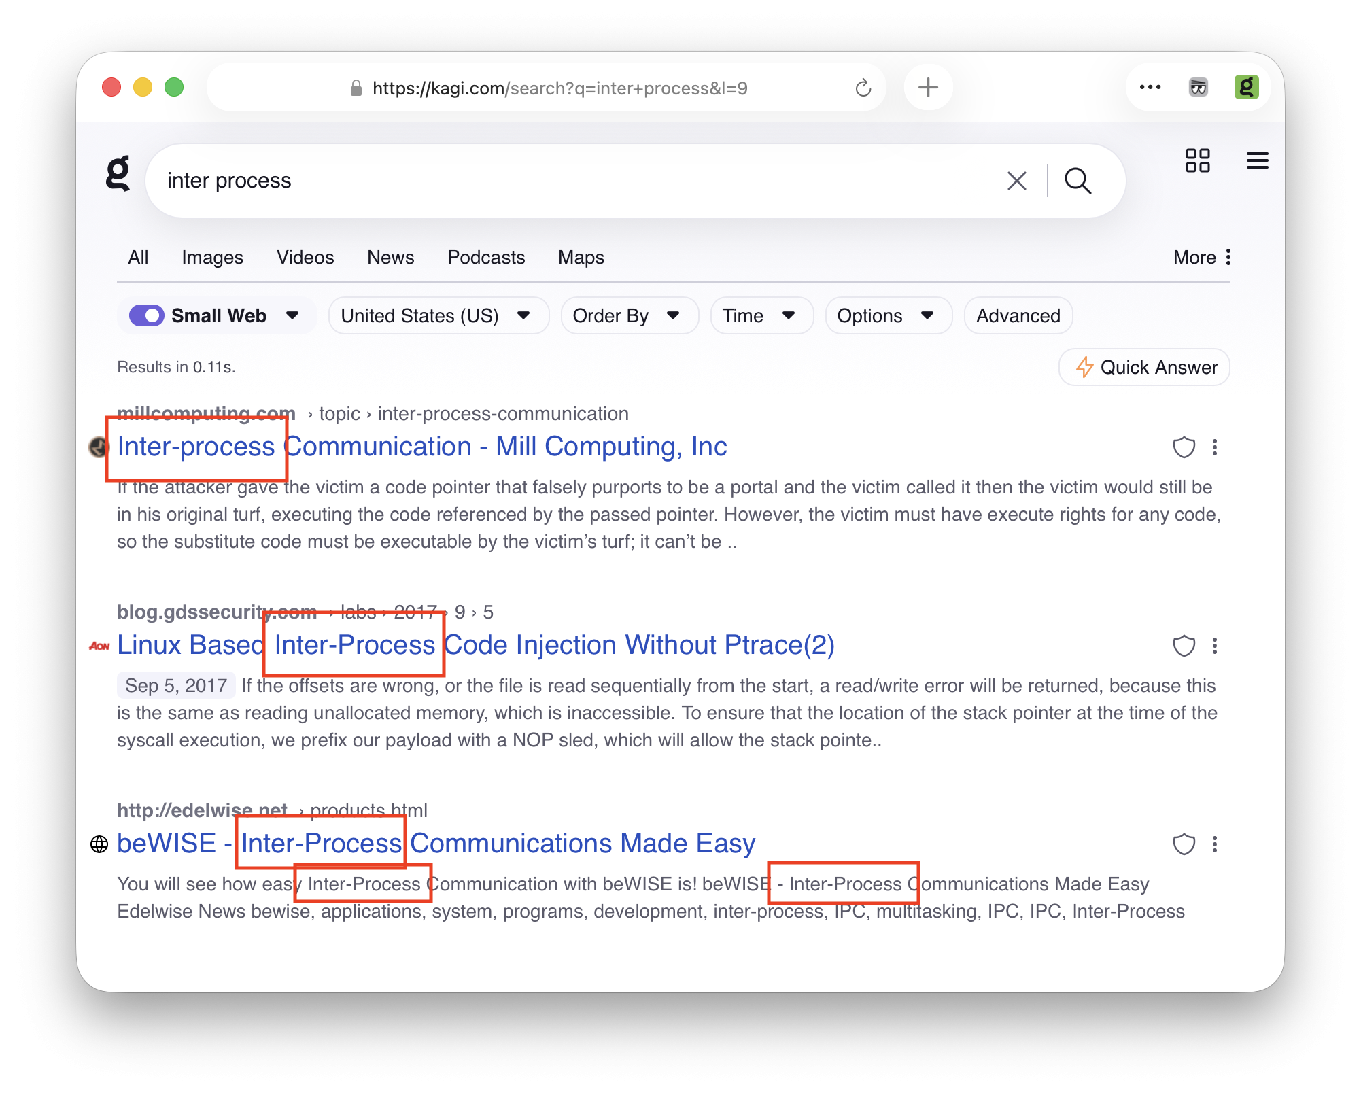Click shield icon for Linux Based result

1184,646
